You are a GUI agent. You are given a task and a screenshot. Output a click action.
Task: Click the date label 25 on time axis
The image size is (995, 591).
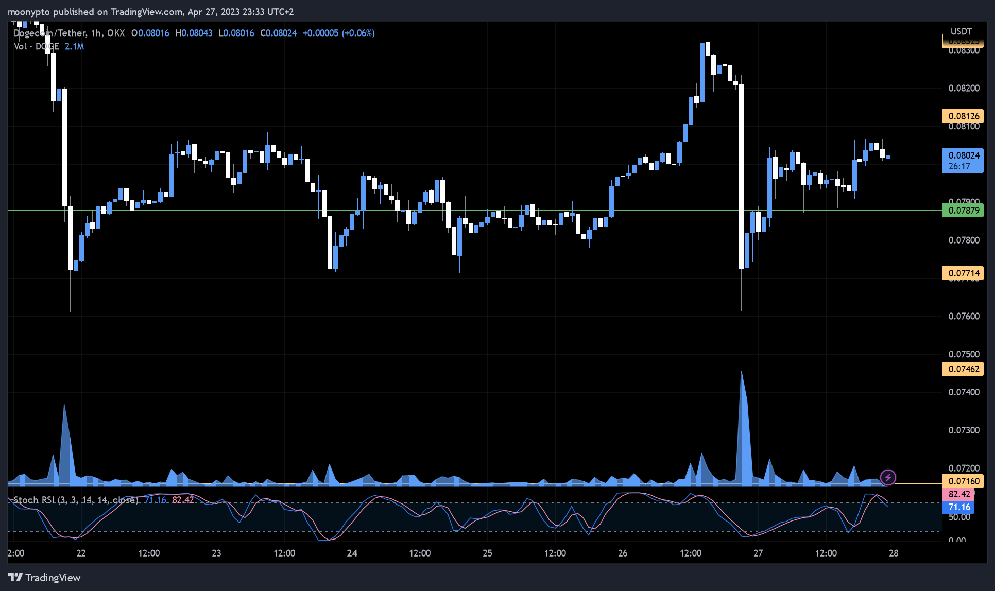487,553
